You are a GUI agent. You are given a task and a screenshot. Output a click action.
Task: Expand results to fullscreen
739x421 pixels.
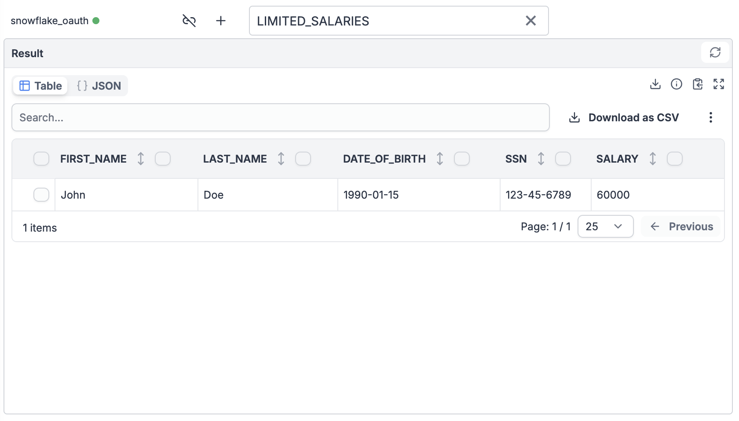[x=719, y=84]
